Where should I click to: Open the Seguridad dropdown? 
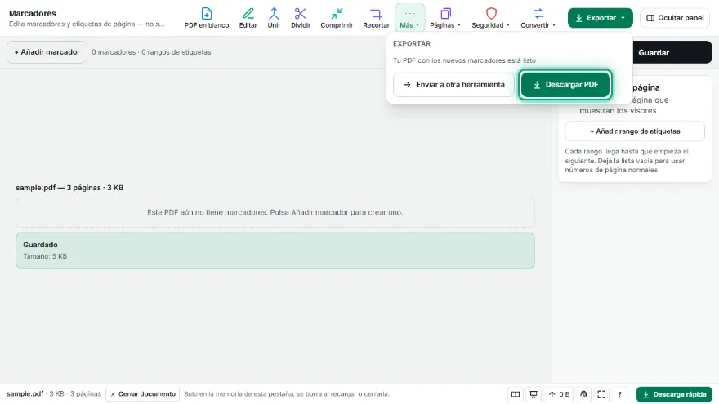491,18
